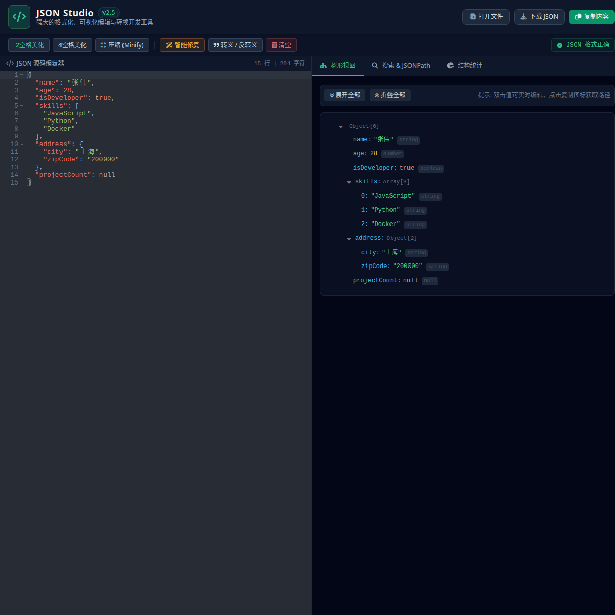The image size is (615, 615).
Task: Click the number type badge beside age
Action: point(393,154)
